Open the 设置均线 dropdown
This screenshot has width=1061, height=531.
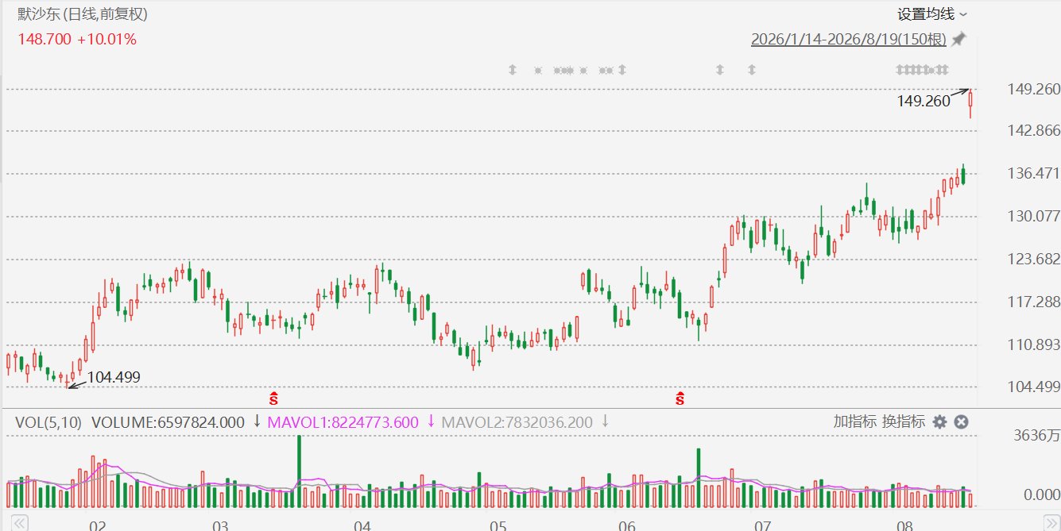(x=932, y=14)
